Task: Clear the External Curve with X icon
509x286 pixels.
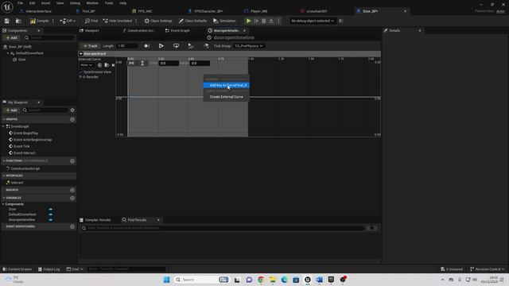Action: [113, 65]
